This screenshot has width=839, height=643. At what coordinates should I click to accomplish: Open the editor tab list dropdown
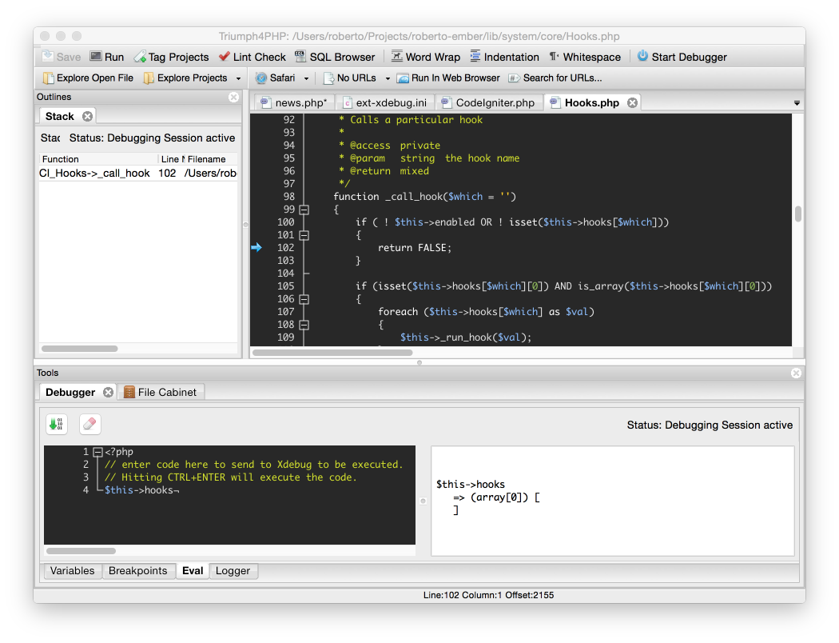797,103
